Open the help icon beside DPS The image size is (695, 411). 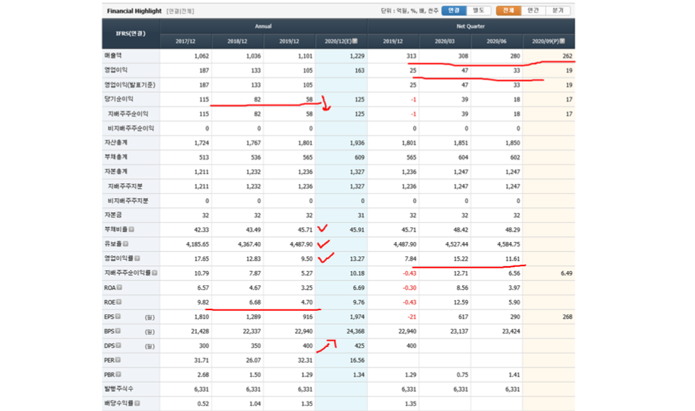point(119,346)
